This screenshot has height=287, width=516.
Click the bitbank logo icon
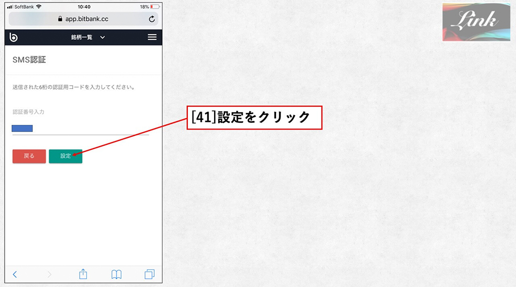click(x=13, y=37)
